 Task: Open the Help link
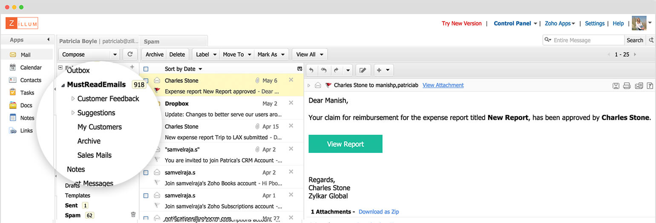(618, 23)
